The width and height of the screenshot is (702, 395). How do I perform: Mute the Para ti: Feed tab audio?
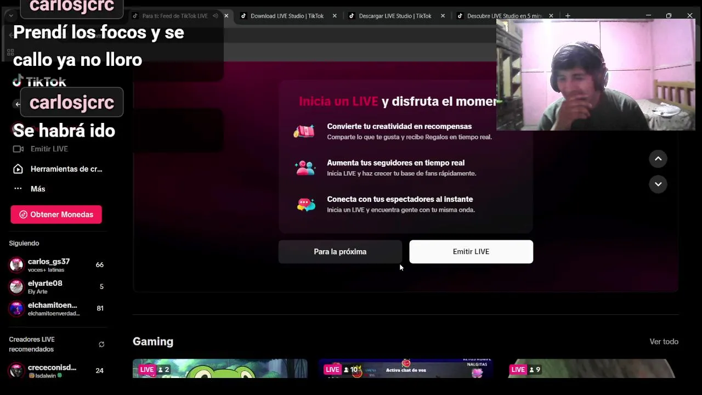[x=215, y=16]
